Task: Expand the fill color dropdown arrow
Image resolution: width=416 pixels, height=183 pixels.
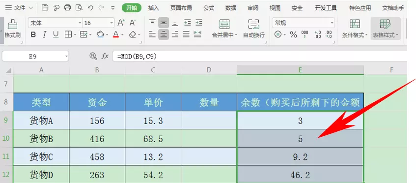Action: pyautogui.click(x=107, y=35)
